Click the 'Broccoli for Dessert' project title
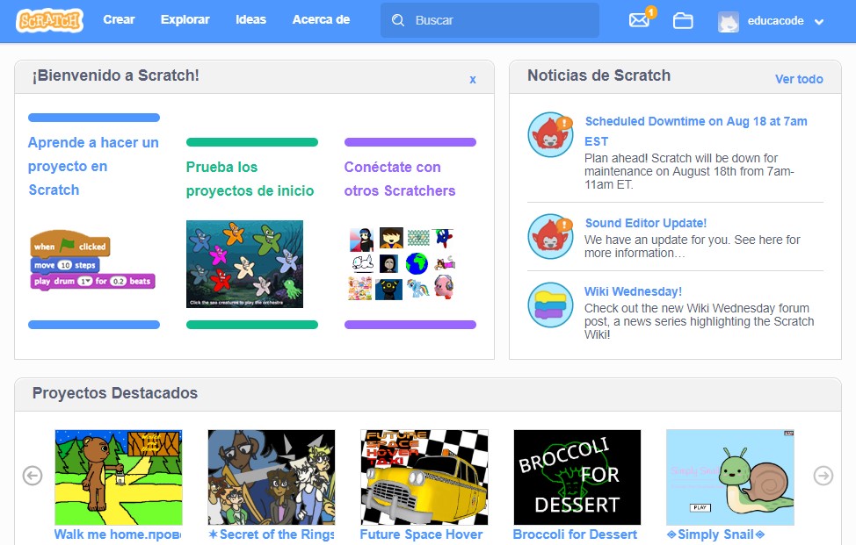 click(575, 534)
